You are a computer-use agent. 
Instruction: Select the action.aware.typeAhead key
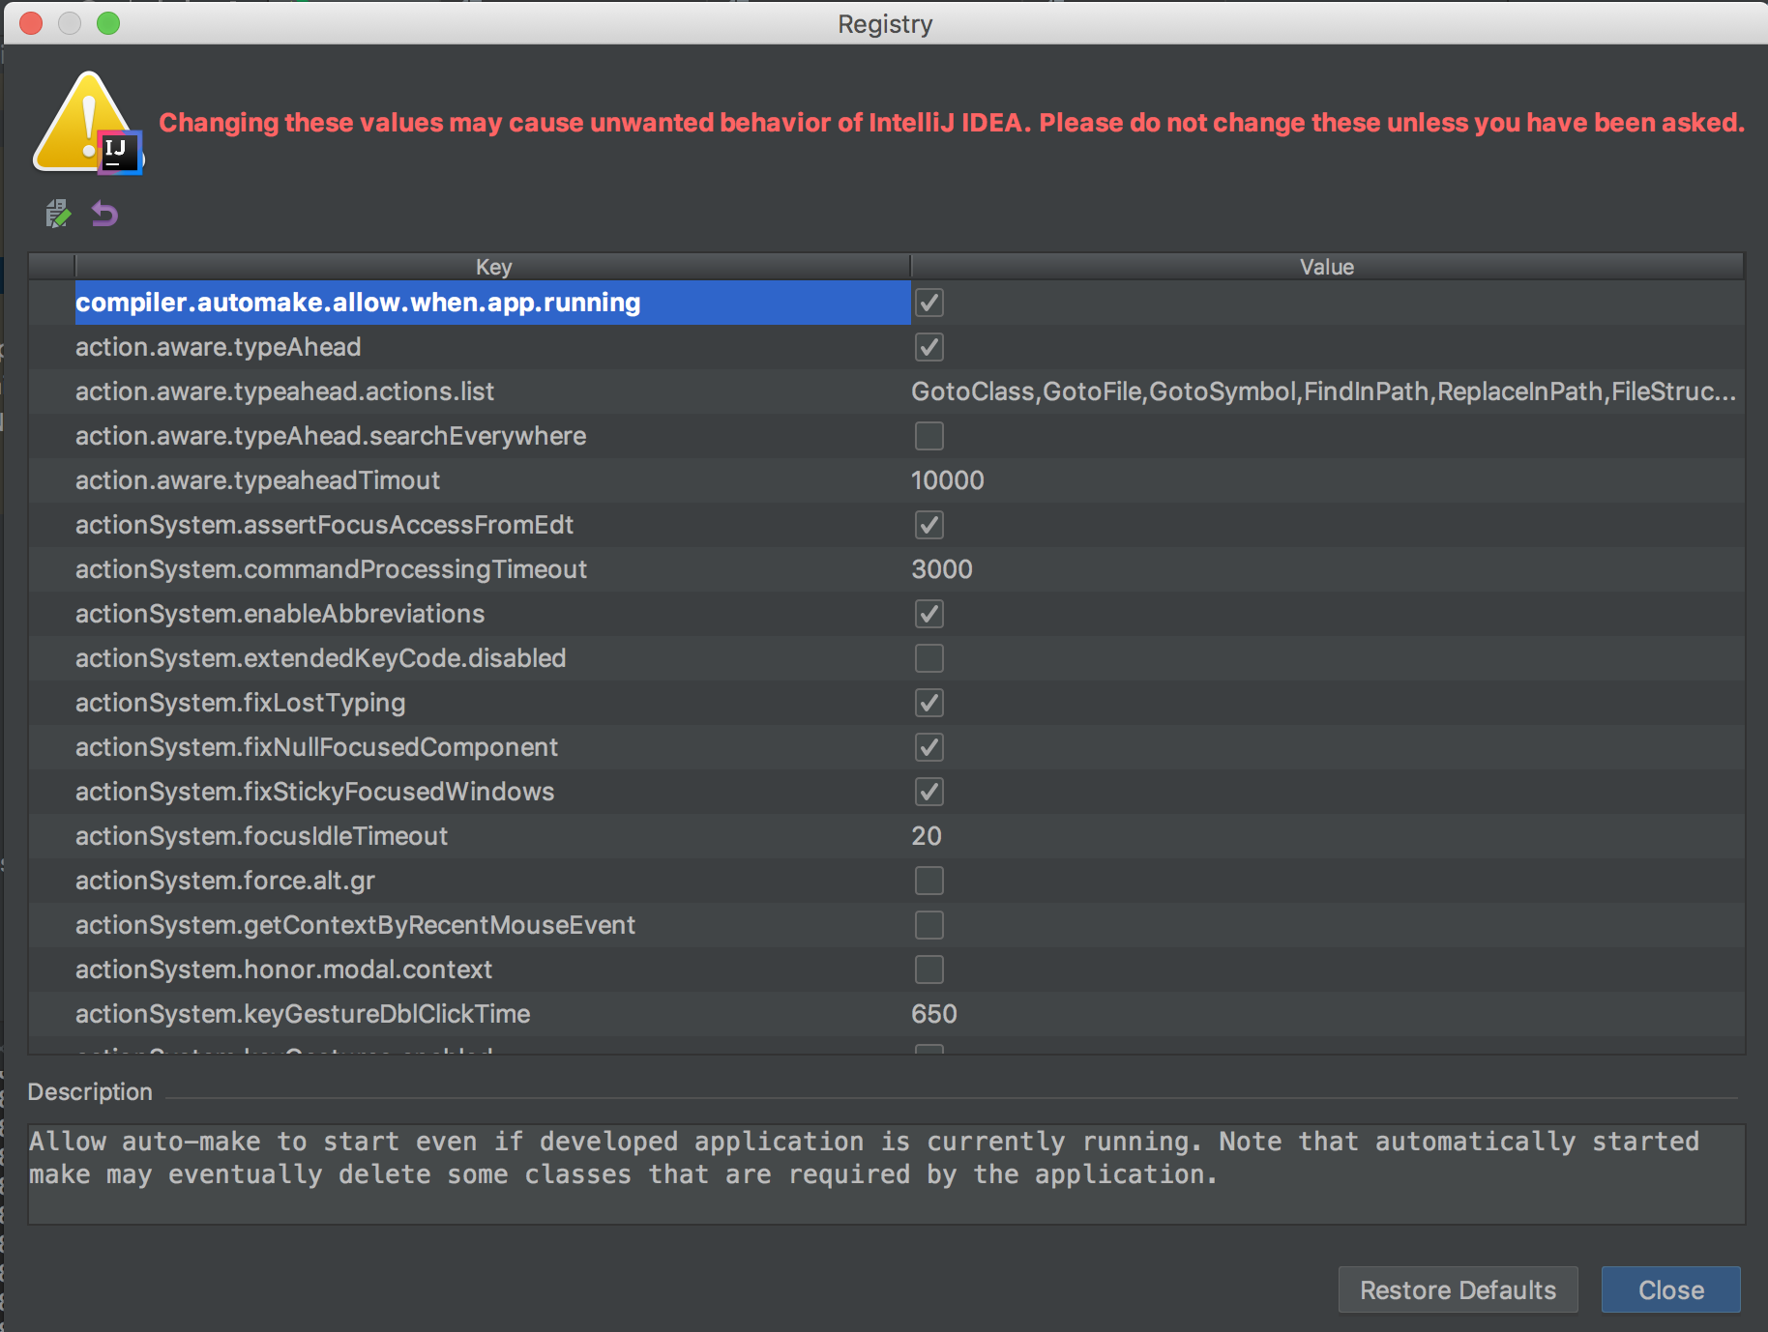pos(219,347)
